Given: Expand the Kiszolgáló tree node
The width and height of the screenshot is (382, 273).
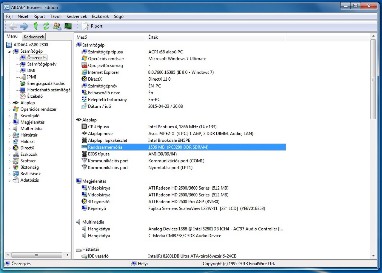Looking at the screenshot, I should pyautogui.click(x=9, y=116).
